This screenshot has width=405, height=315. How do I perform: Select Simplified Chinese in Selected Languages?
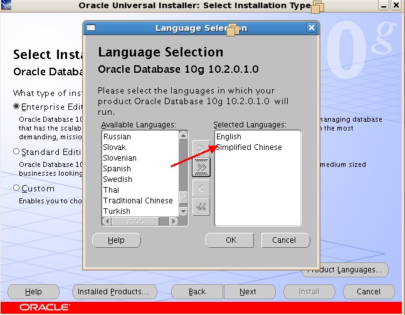258,147
